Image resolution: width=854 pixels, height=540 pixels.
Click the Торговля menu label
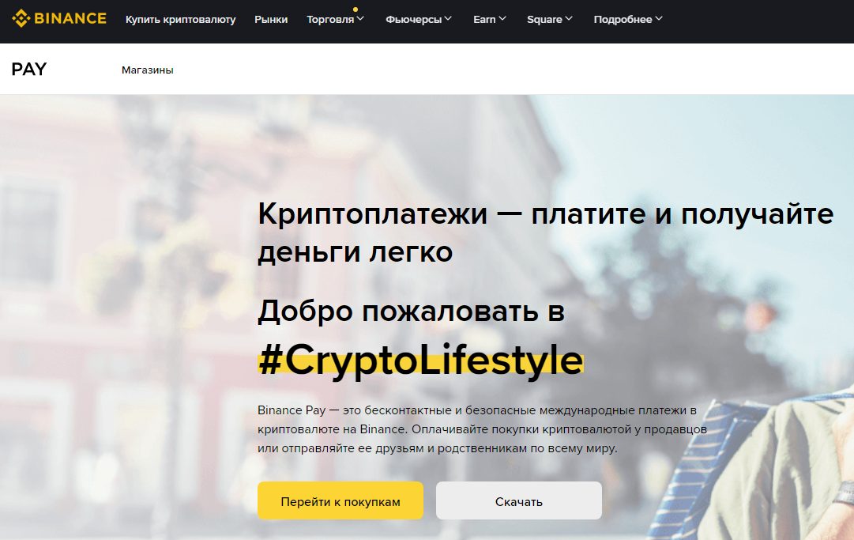click(x=330, y=19)
